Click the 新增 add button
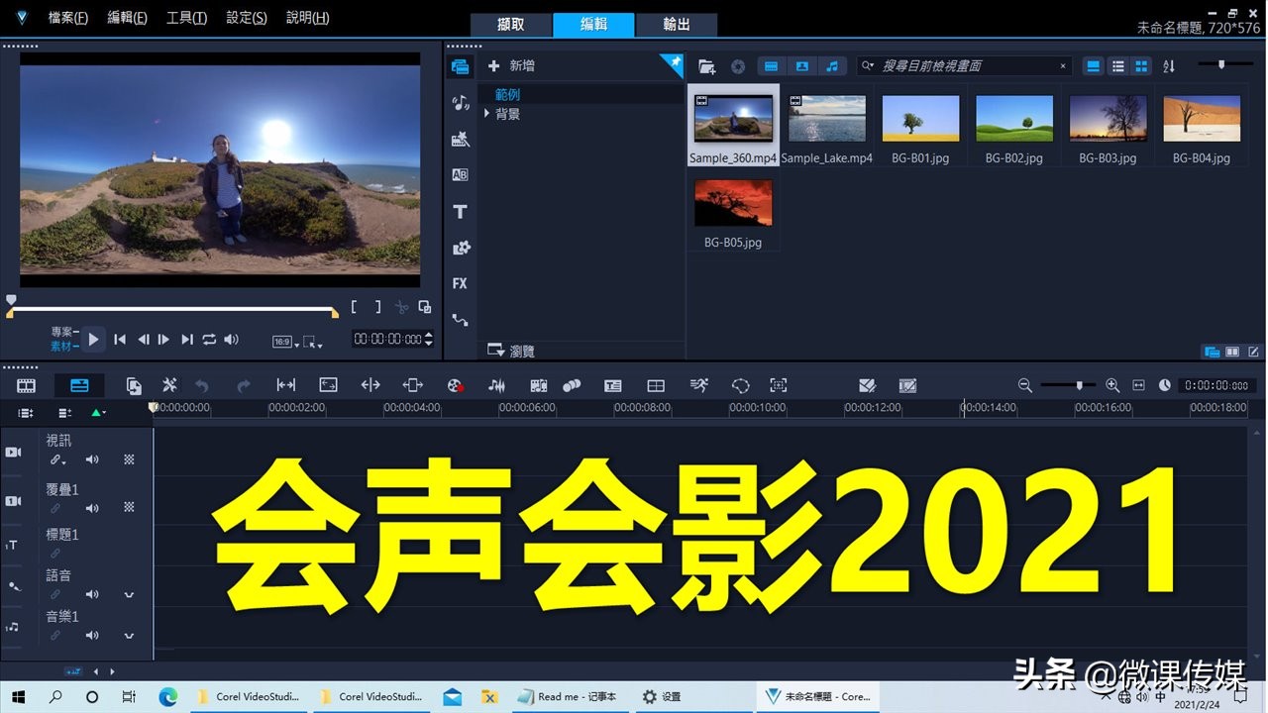 click(x=515, y=65)
